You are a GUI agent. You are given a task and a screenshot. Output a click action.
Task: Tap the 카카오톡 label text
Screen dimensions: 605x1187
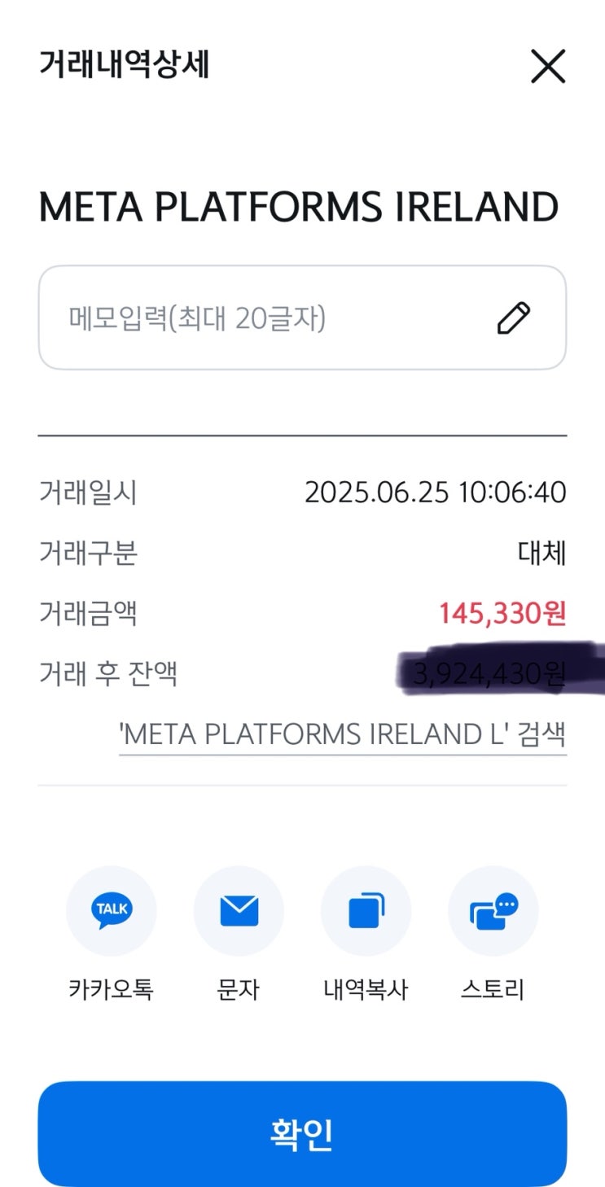pos(112,989)
